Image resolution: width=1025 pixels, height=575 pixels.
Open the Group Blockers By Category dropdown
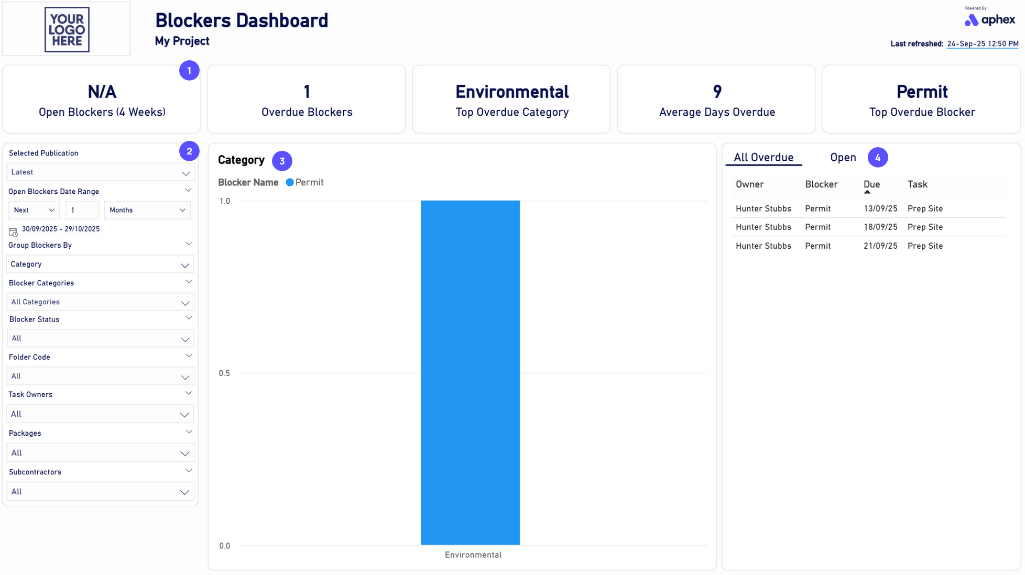(100, 264)
